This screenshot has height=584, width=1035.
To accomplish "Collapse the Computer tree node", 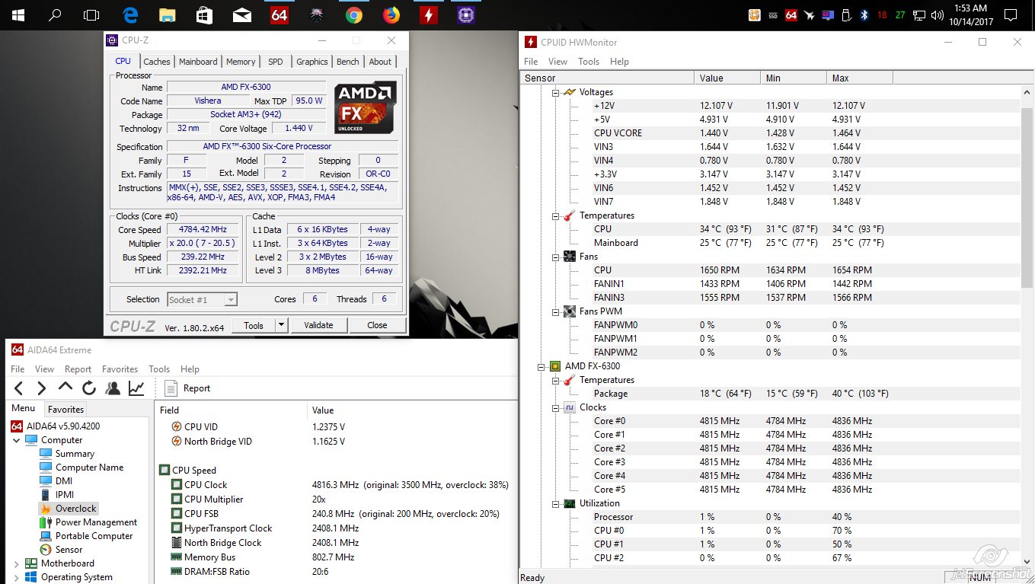I will pos(17,440).
